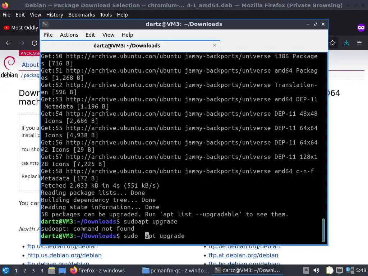Open Firefox Edit menu

[20, 15]
